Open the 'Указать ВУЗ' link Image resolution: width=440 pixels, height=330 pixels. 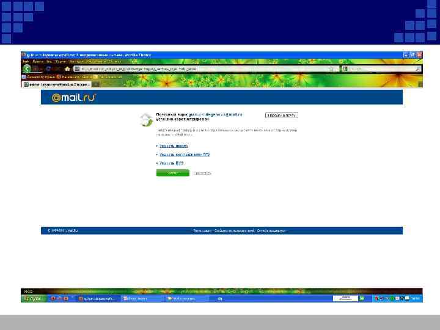[x=172, y=163]
